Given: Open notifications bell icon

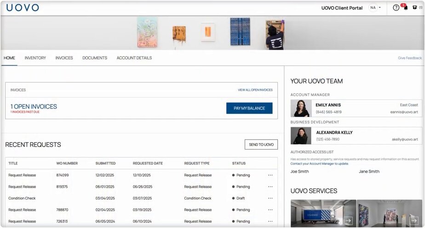Looking at the screenshot, I should (406, 8).
